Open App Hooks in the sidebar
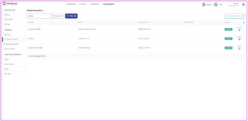Screen dimensions: 248x121 click(x=14, y=19)
